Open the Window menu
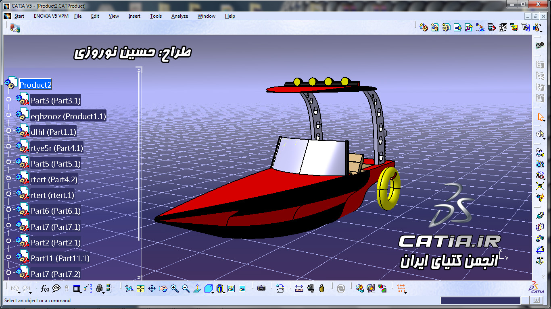 (x=207, y=16)
